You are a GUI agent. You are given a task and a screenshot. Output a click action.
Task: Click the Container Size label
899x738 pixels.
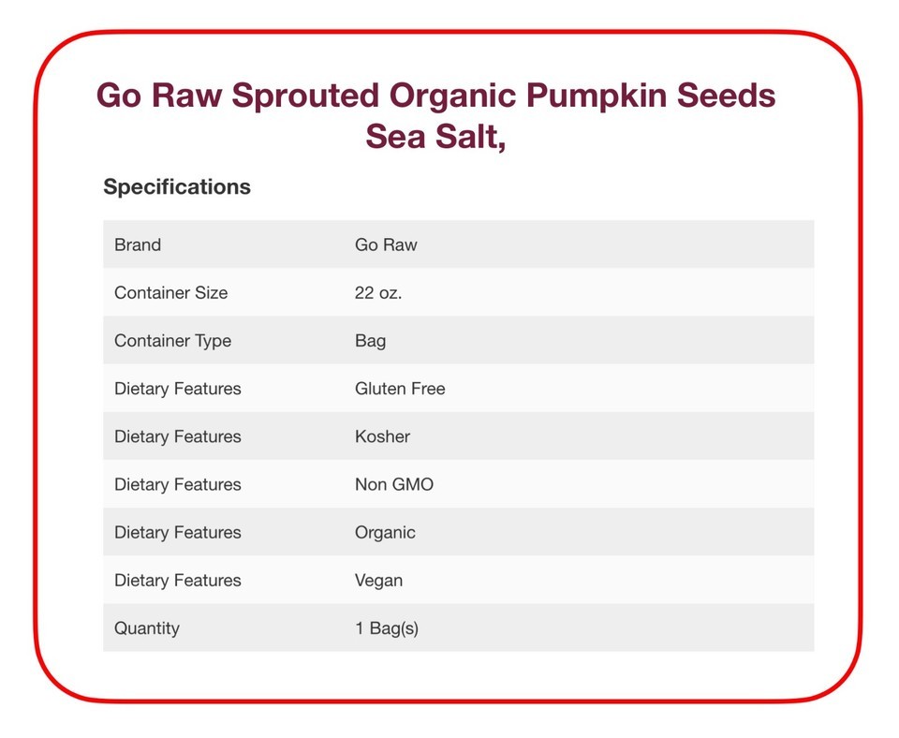point(170,293)
